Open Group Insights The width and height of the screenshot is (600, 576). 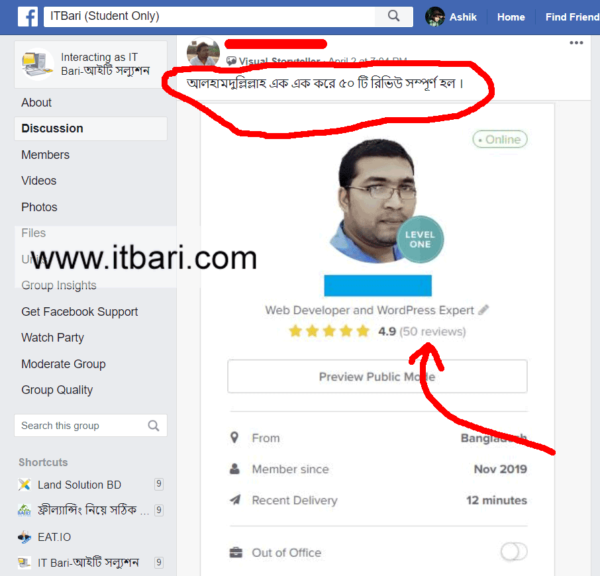59,285
